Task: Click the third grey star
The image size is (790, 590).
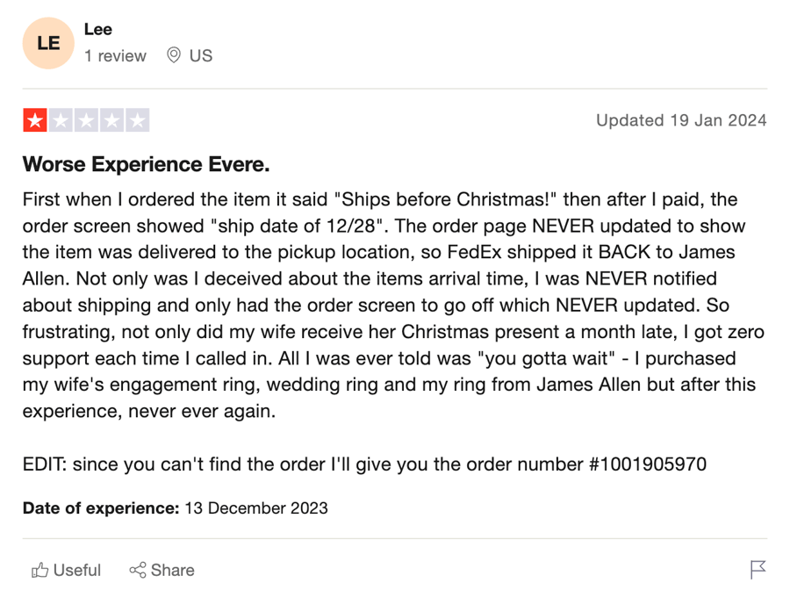Action: [x=87, y=120]
